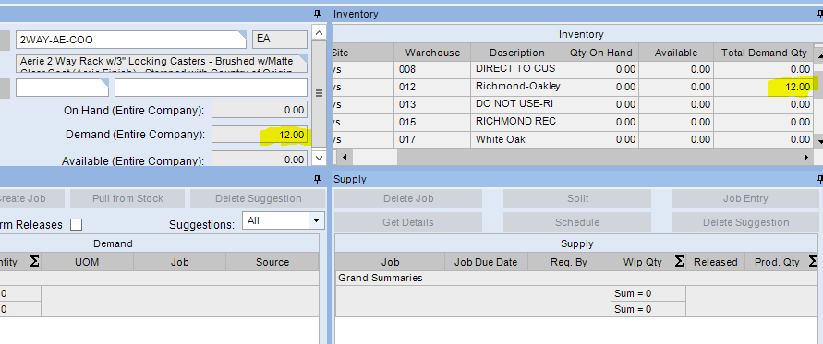Click the Grand Summaries row in Supply
Image resolution: width=823 pixels, height=344 pixels.
577,278
